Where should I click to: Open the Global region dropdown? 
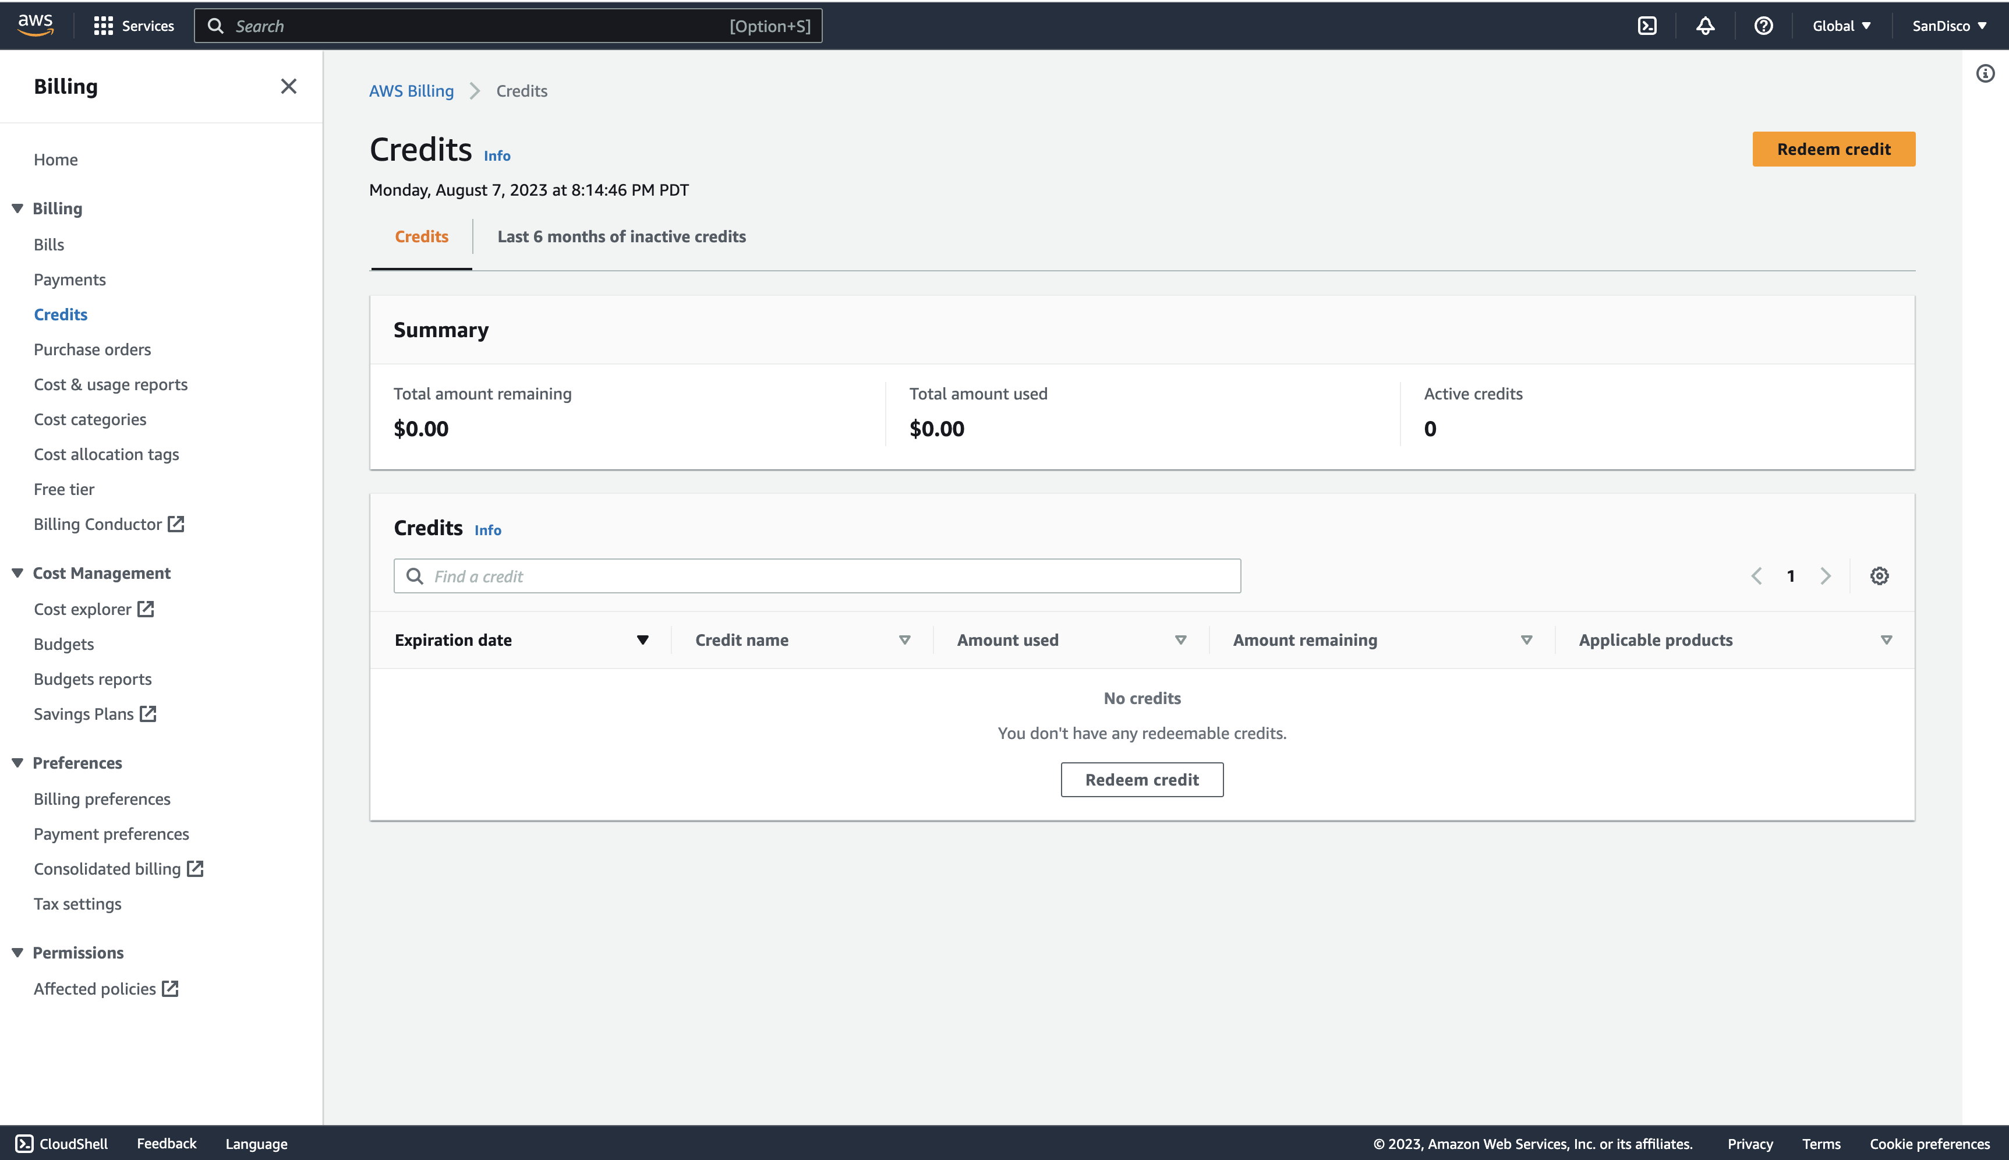pyautogui.click(x=1841, y=26)
